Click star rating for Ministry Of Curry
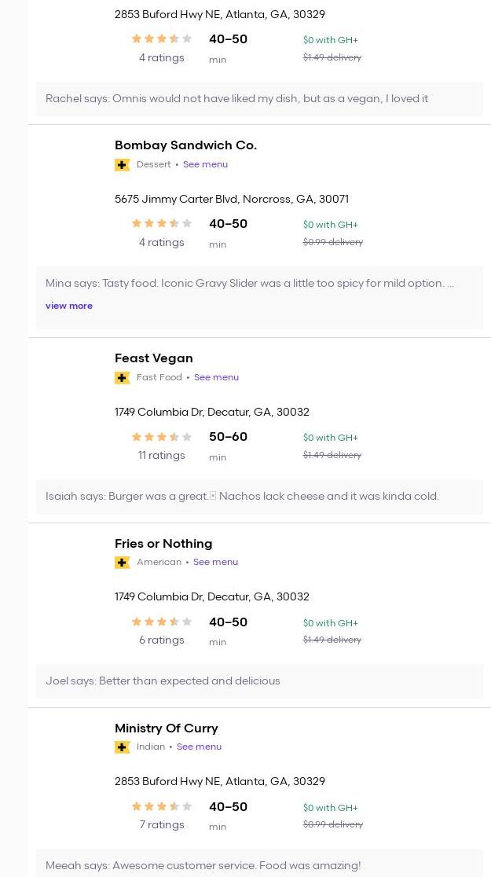 click(161, 806)
